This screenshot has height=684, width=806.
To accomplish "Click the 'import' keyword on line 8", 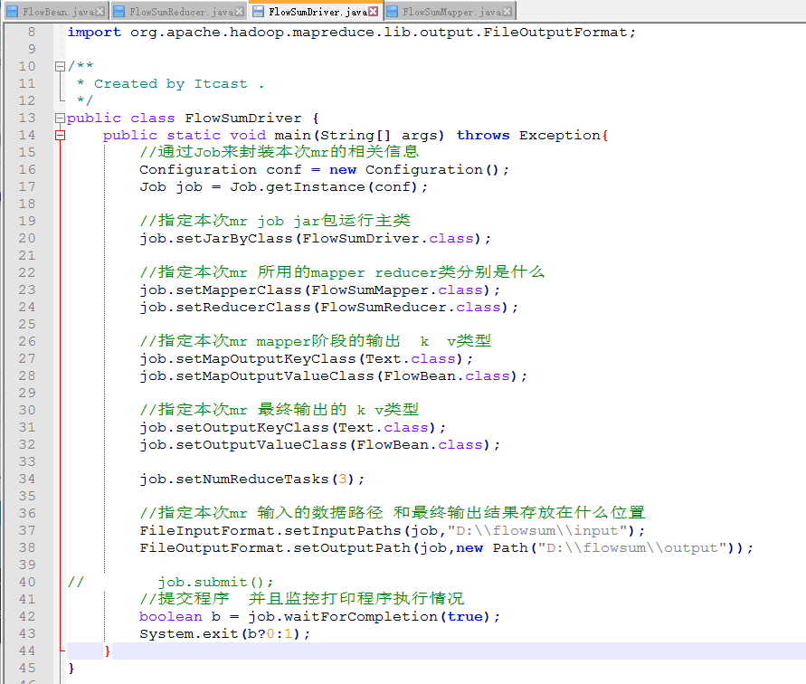I will (94, 33).
